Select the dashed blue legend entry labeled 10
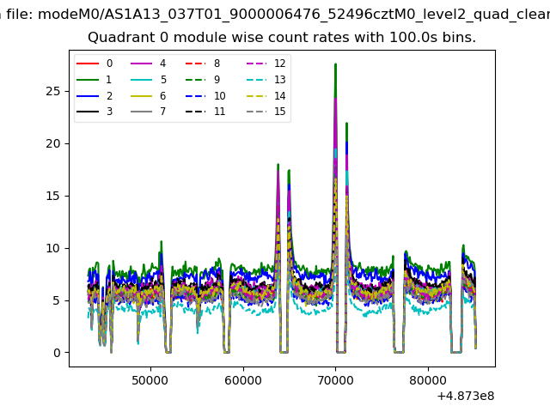The height and width of the screenshot is (412, 550). pyautogui.click(x=196, y=96)
